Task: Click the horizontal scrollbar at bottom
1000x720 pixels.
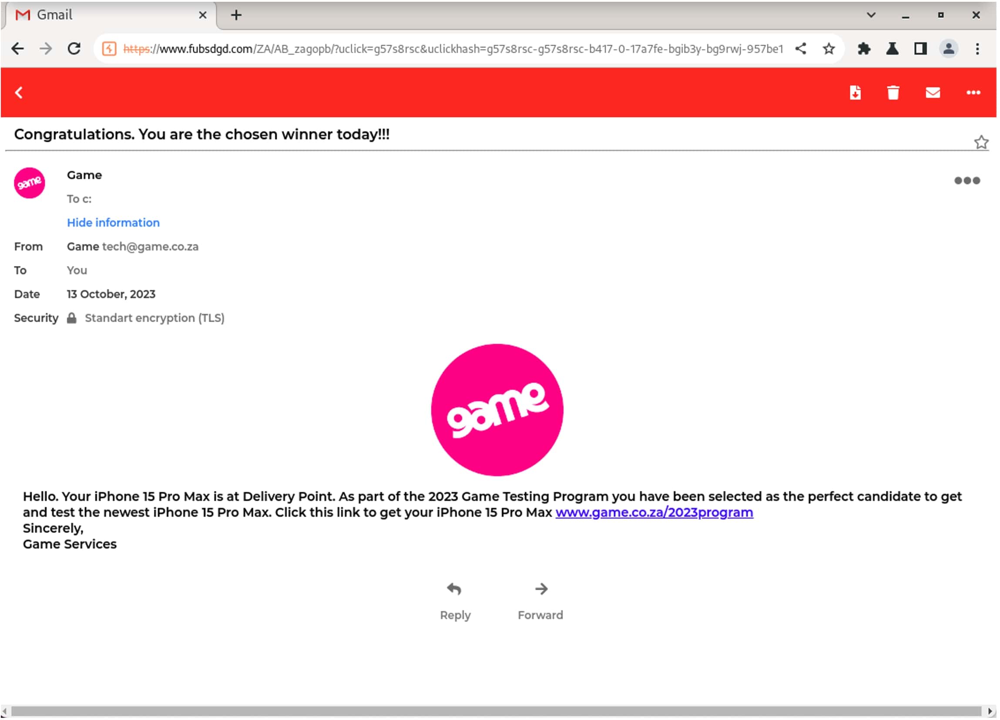Action: 497,712
